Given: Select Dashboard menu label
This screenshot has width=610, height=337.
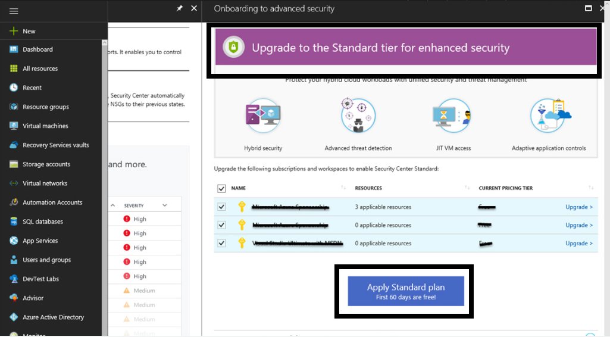Looking at the screenshot, I should click(37, 49).
